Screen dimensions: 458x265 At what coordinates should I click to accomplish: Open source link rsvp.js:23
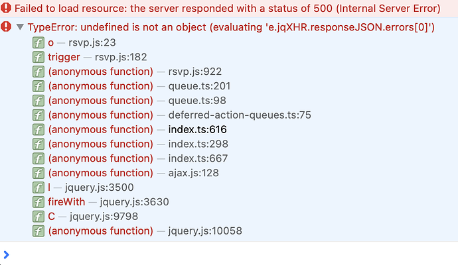[92, 43]
